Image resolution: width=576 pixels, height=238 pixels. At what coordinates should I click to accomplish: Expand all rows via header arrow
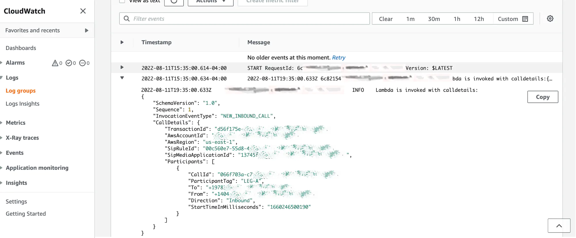122,42
